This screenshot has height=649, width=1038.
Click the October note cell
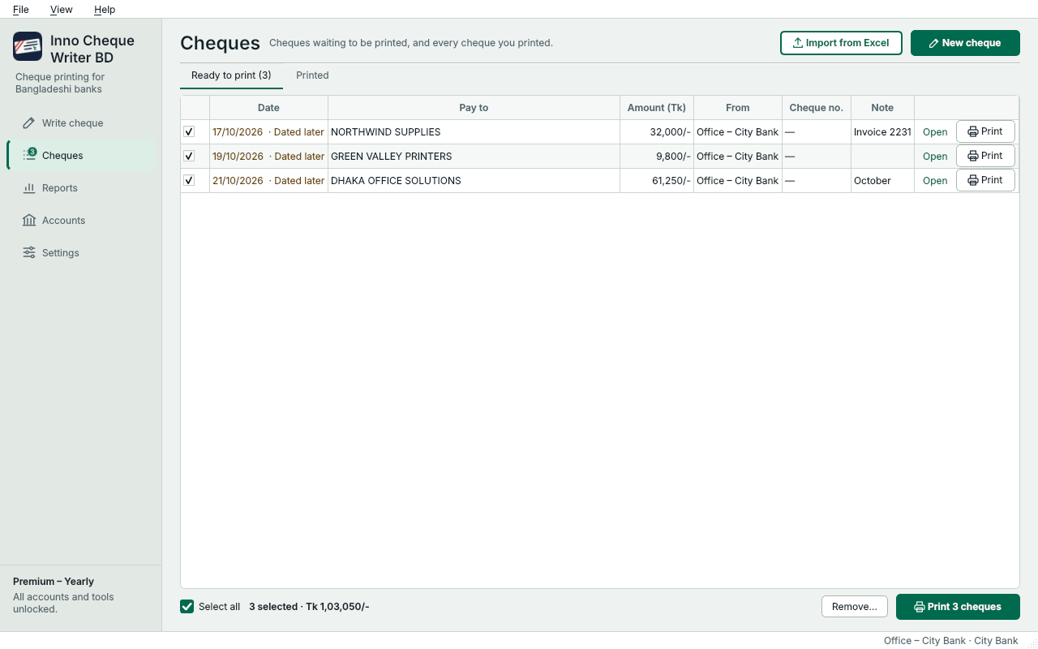882,181
